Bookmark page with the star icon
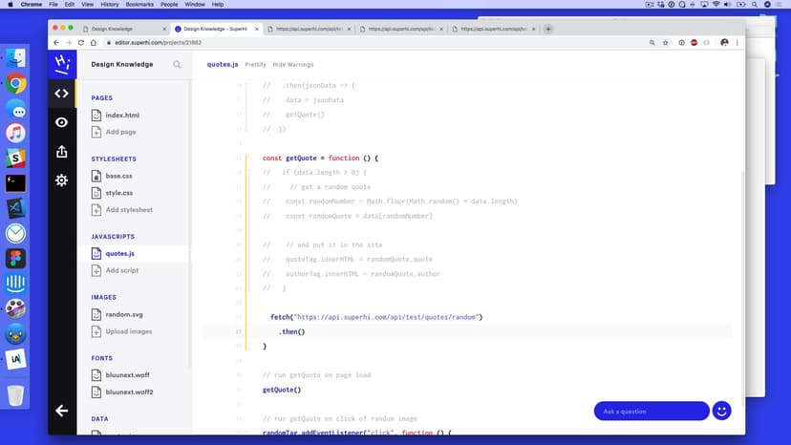791x445 pixels. (x=665, y=43)
